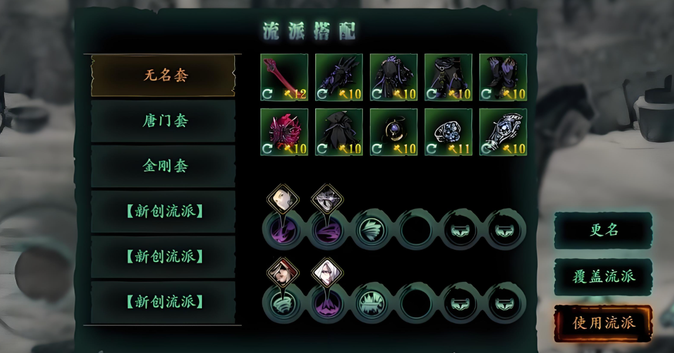The image size is (674, 353).
Task: Select the red staff weapon slot
Action: pyautogui.click(x=284, y=78)
